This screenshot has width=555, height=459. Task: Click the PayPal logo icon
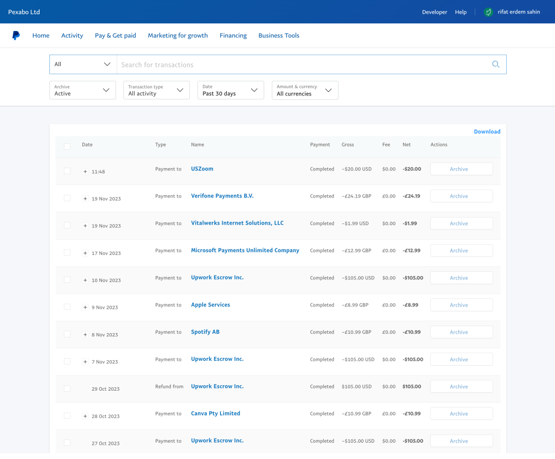pos(16,35)
